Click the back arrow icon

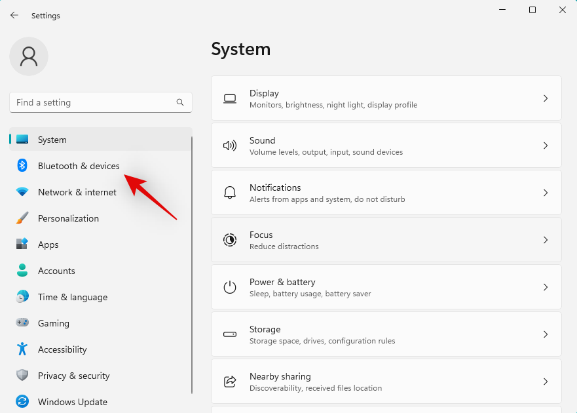pyautogui.click(x=14, y=15)
